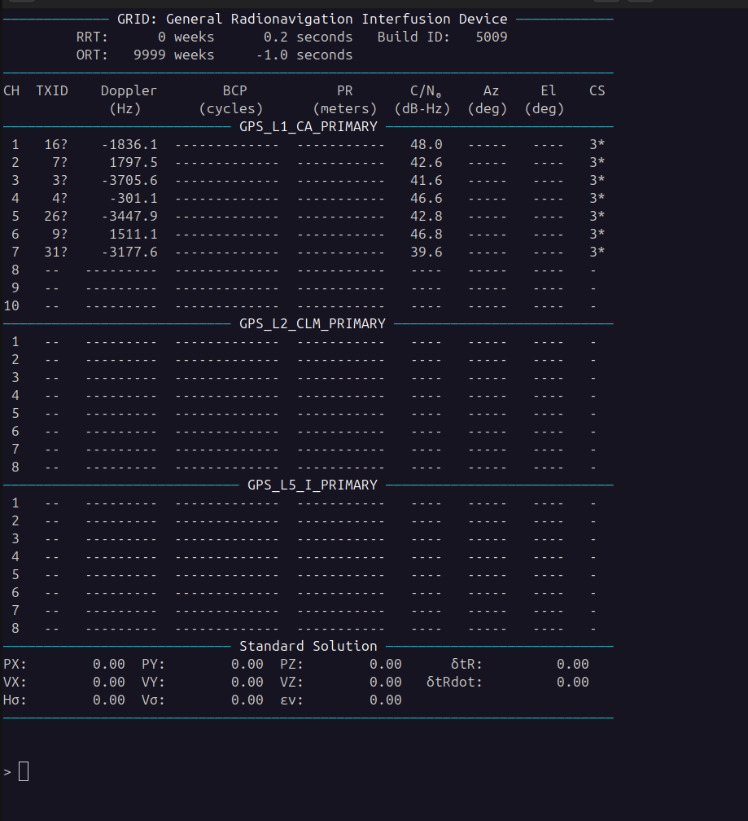Click the terminal prompt cursor block
This screenshot has width=748, height=821.
[x=24, y=771]
